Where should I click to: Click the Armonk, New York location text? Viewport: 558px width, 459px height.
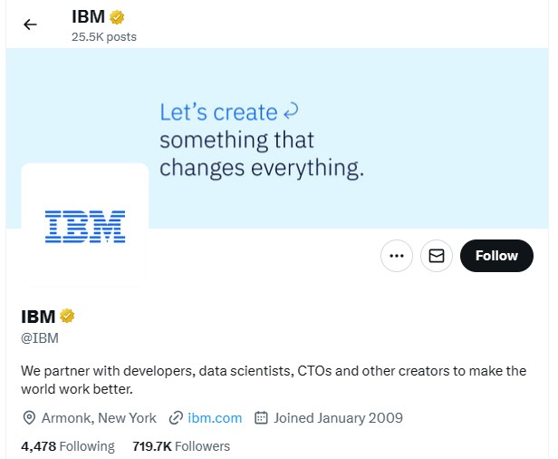pyautogui.click(x=99, y=417)
